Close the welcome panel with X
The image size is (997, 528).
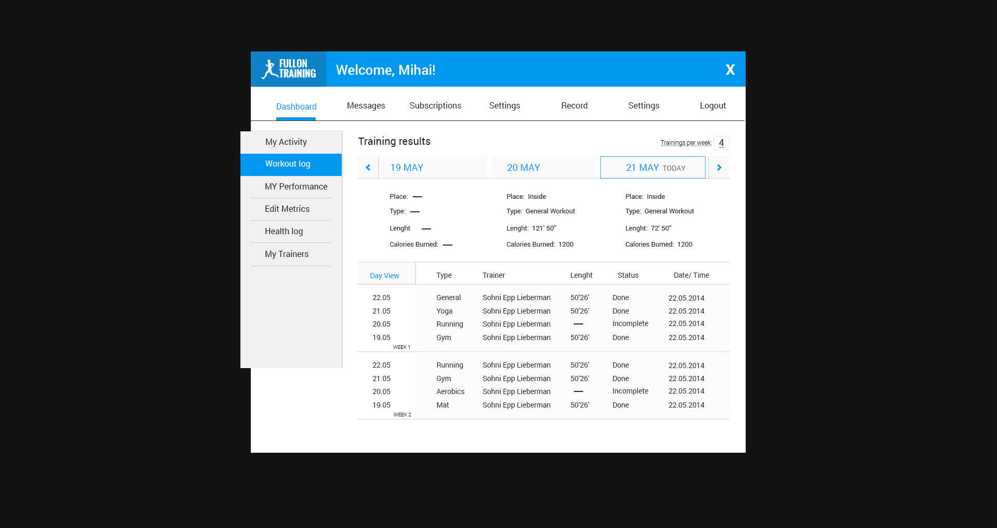tap(730, 70)
